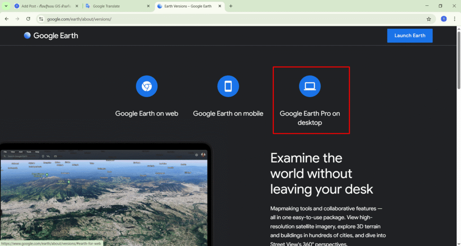The height and width of the screenshot is (246, 461).
Task: Close the Add Post tab
Action: pos(77,6)
